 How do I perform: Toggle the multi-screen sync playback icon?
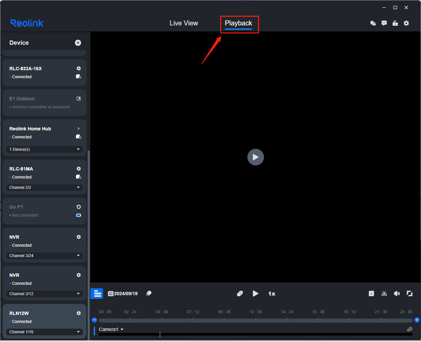pos(240,294)
